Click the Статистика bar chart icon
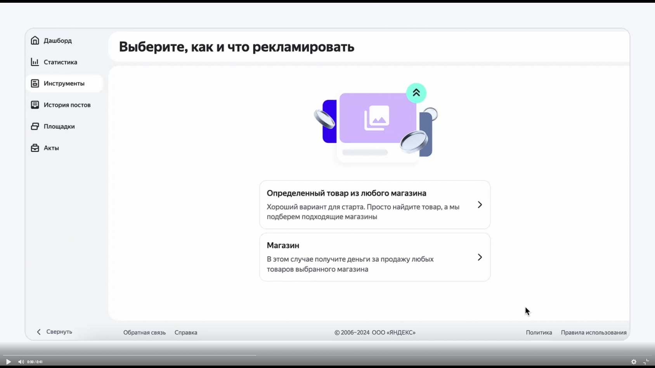The image size is (655, 368). click(35, 62)
